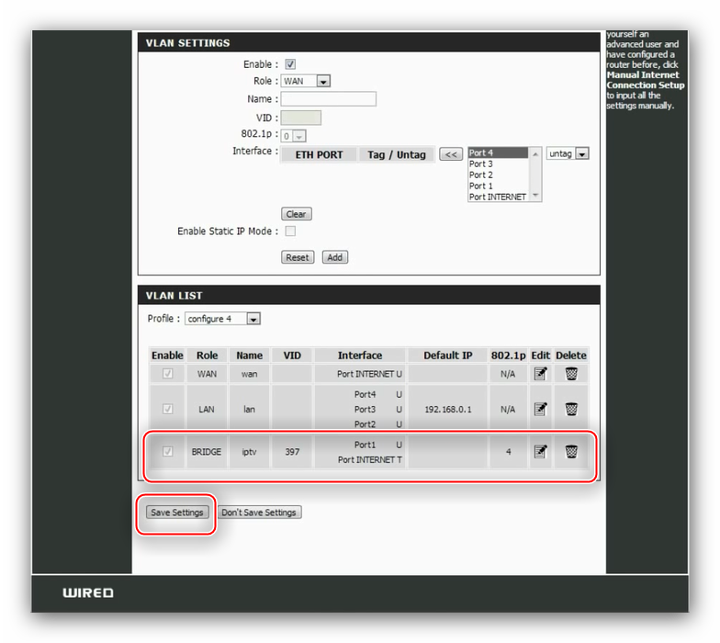Select Port 4 in the port list

pyautogui.click(x=498, y=152)
